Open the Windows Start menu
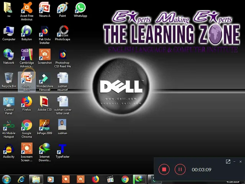The image size is (245, 184). [6, 179]
